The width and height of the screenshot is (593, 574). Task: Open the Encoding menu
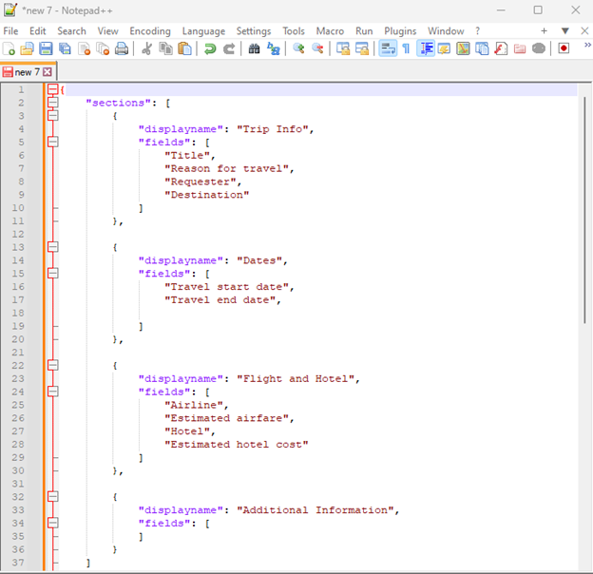point(150,30)
